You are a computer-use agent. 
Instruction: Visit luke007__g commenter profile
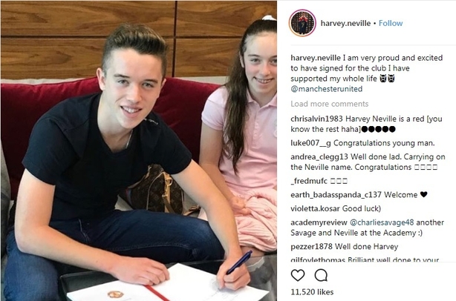[310, 143]
